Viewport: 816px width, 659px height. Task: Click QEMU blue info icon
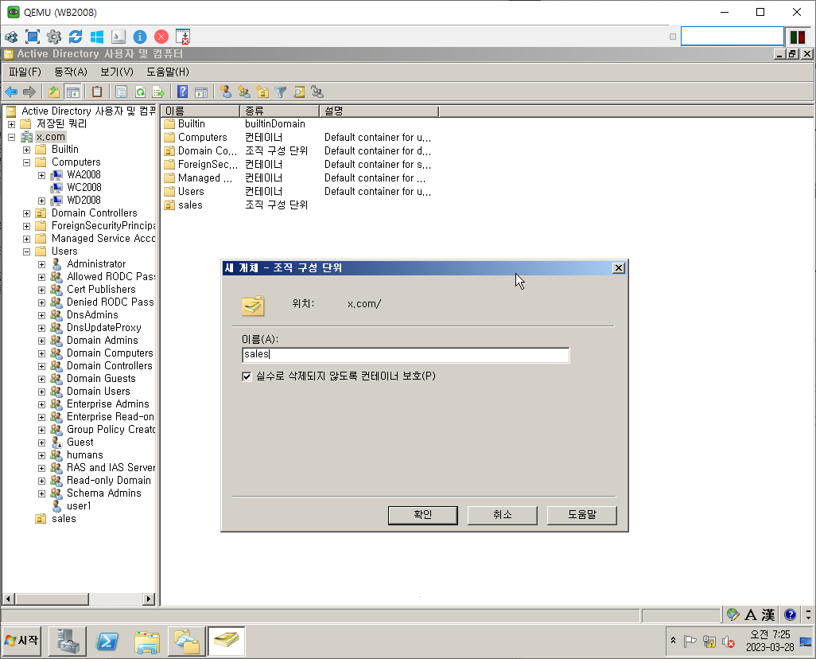pos(139,37)
